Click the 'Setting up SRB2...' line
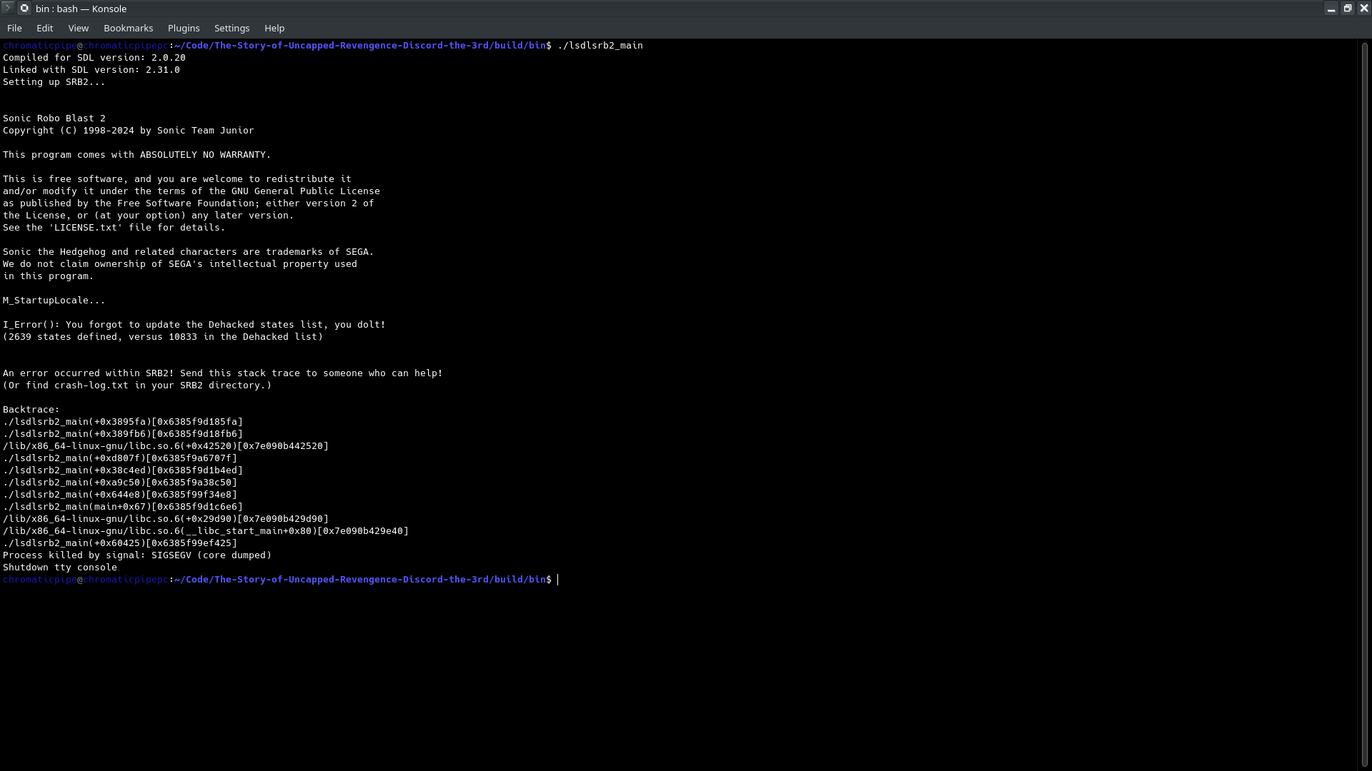1372x771 pixels. coord(54,82)
